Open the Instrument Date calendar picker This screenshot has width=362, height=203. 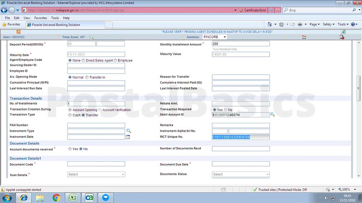click(x=127, y=137)
